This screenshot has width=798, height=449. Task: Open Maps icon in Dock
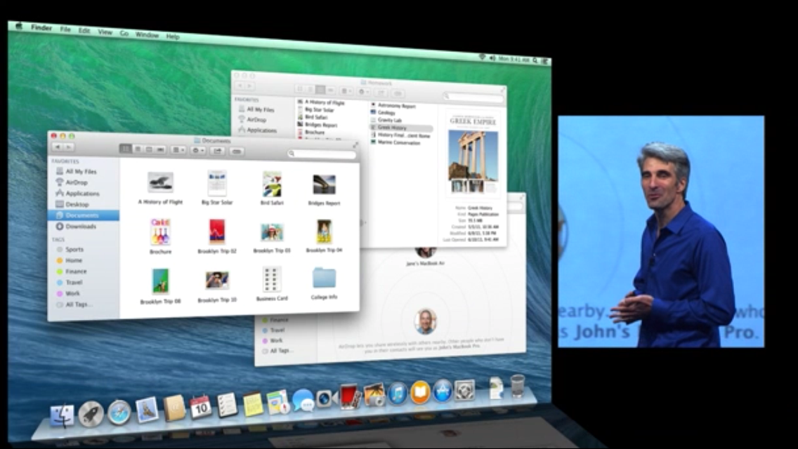coord(278,402)
